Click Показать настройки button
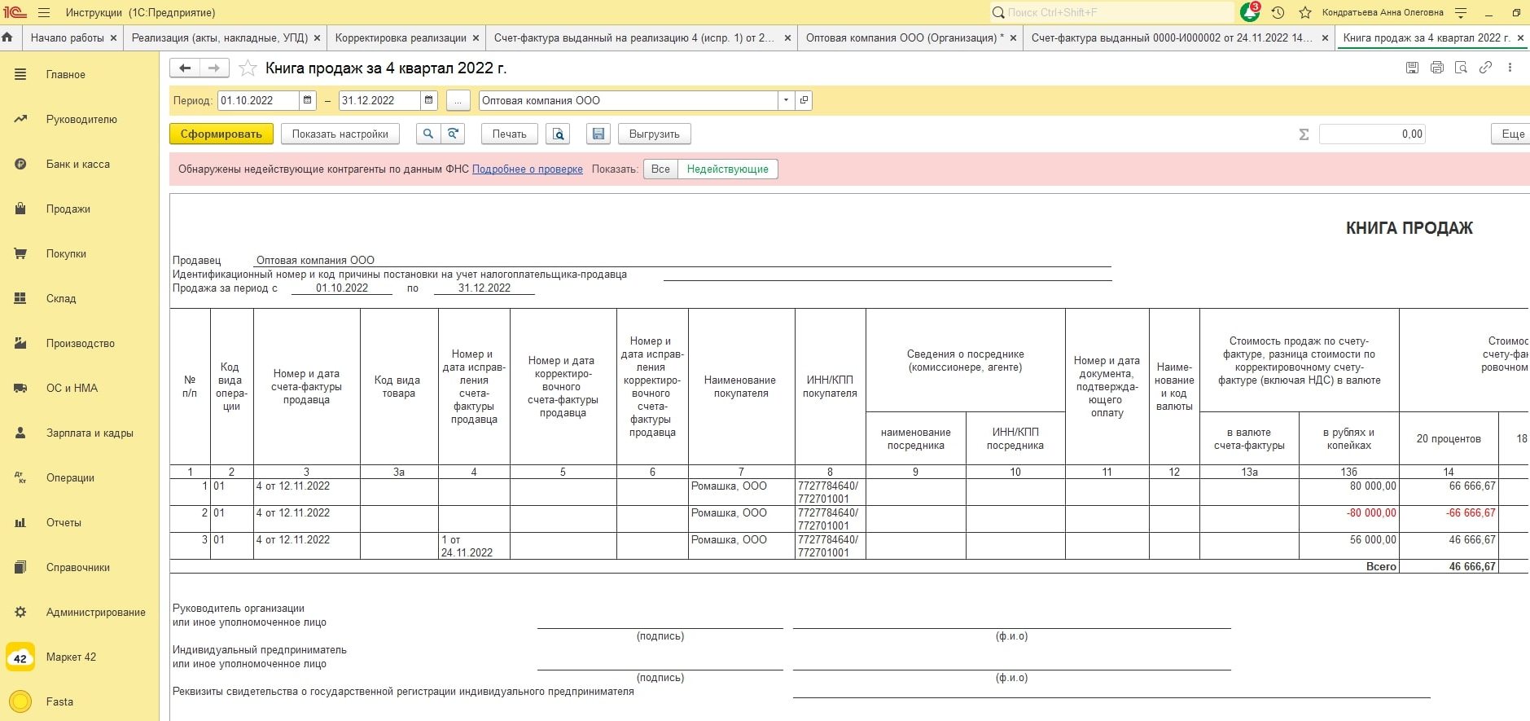 coord(340,134)
